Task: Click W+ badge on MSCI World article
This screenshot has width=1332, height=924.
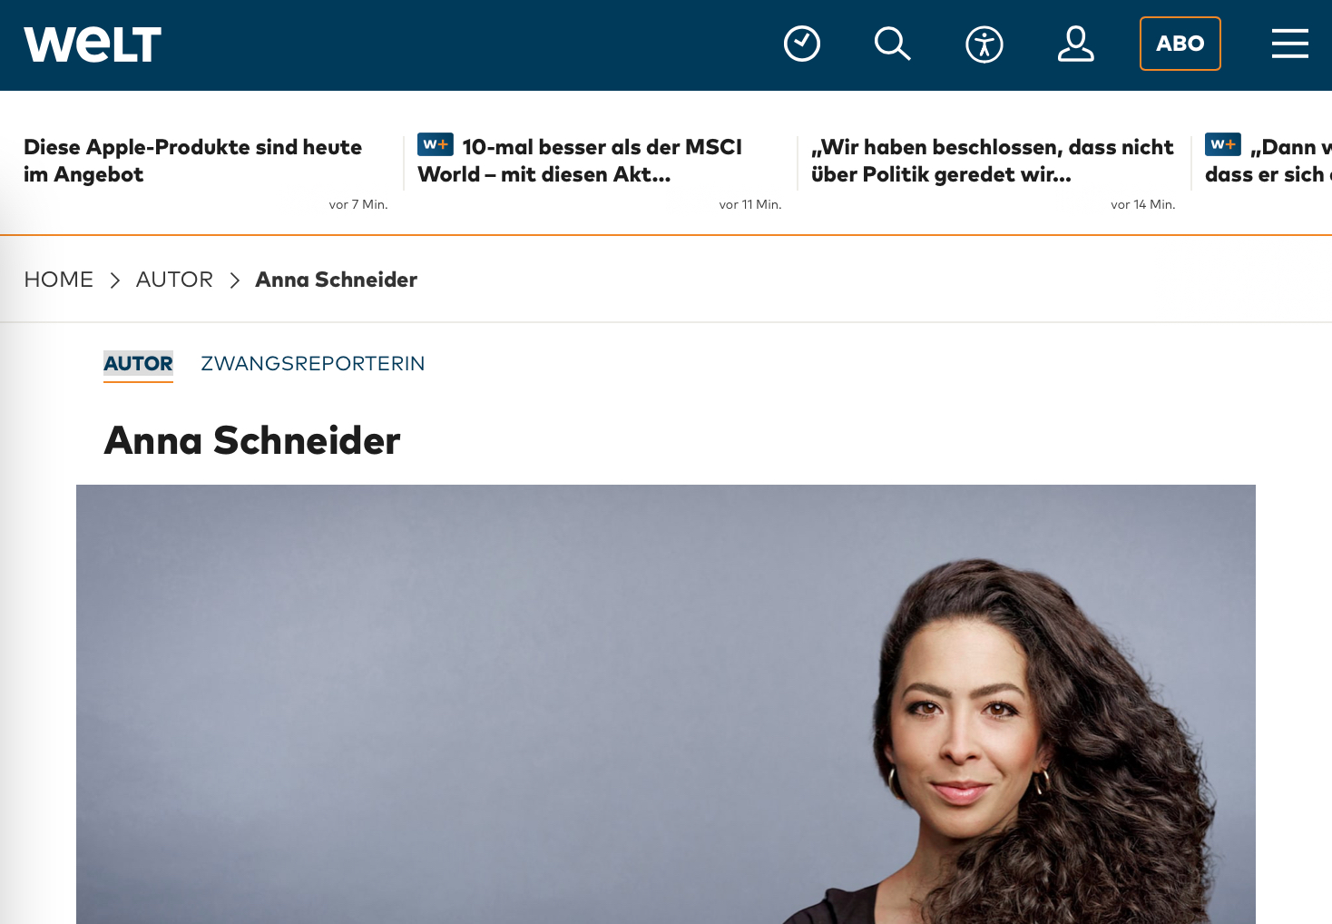Action: pyautogui.click(x=436, y=144)
